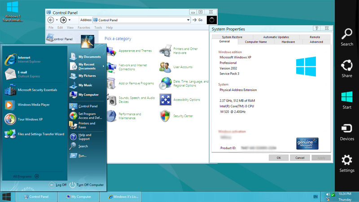The height and width of the screenshot is (202, 359).
Task: Open Windows Media Player from Start menu
Action: point(33,105)
